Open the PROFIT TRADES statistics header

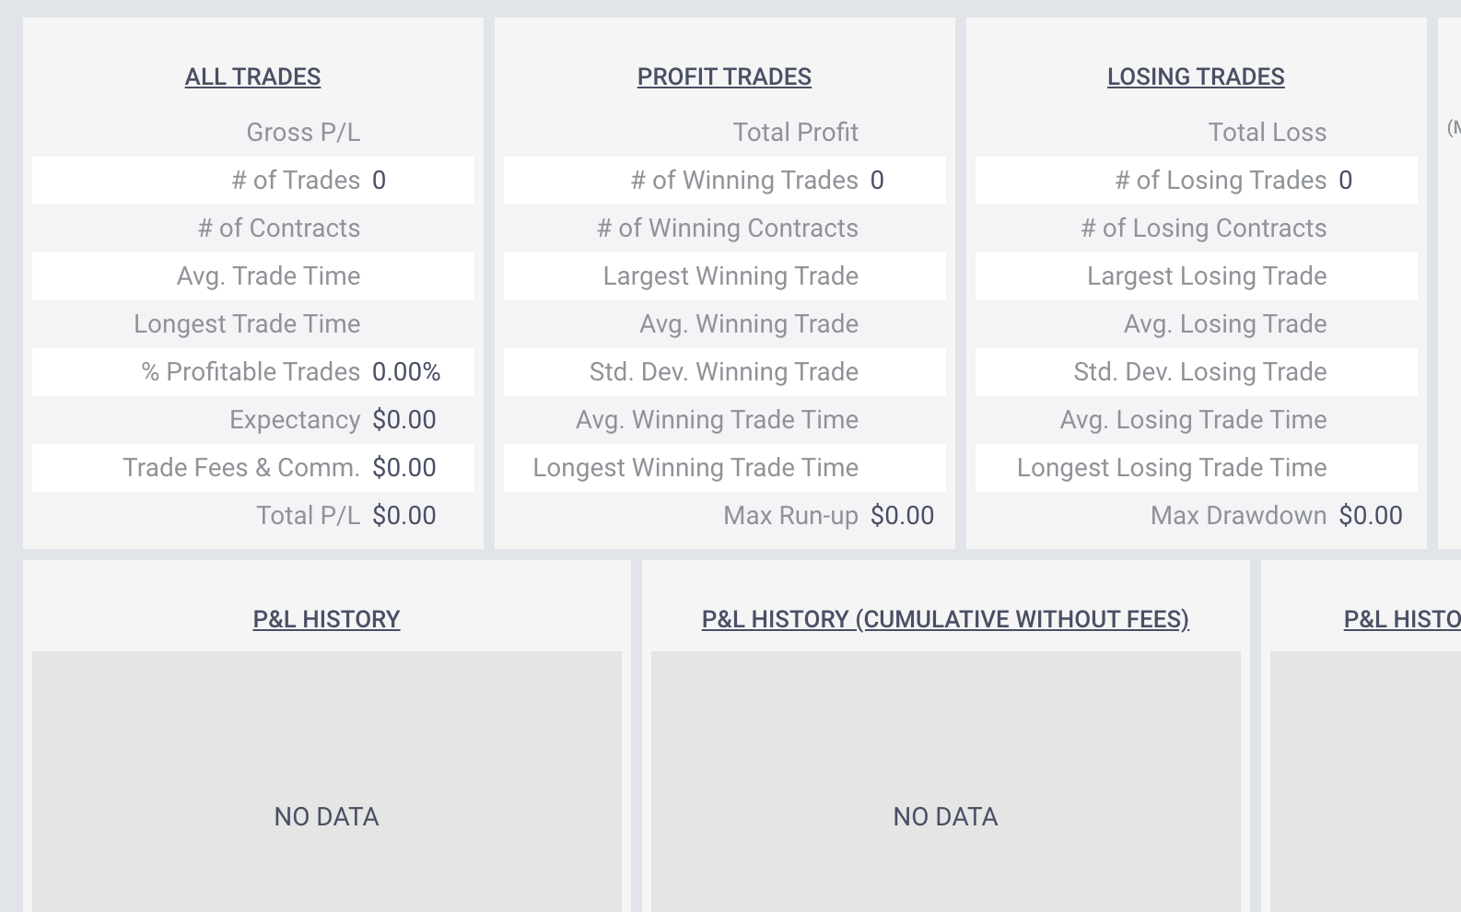(724, 76)
